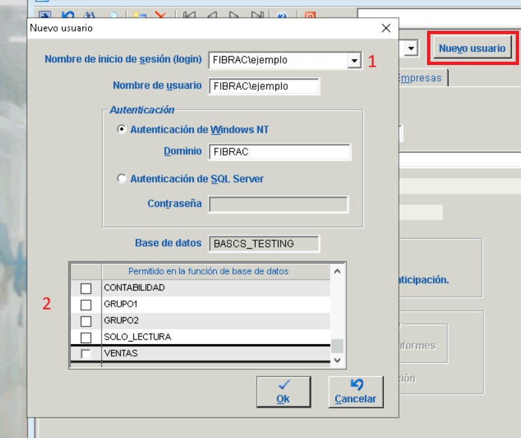Click the Cancelar button
This screenshot has width=521, height=438.
click(x=355, y=391)
